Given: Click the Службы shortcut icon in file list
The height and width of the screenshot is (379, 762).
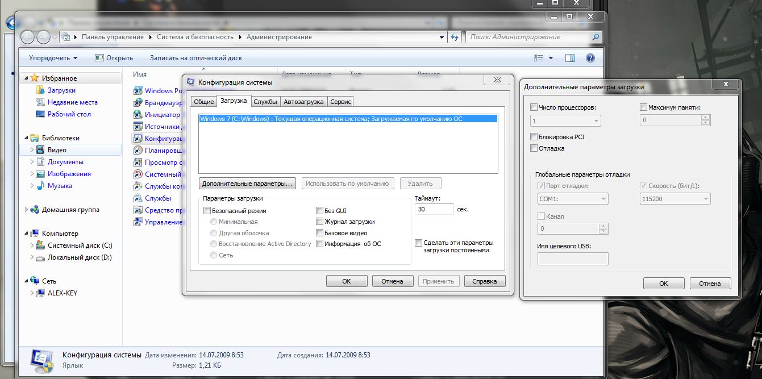Looking at the screenshot, I should click(x=138, y=198).
